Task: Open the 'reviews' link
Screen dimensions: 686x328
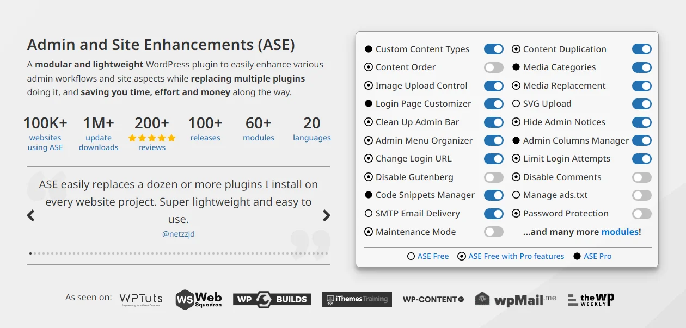Action: pyautogui.click(x=152, y=147)
